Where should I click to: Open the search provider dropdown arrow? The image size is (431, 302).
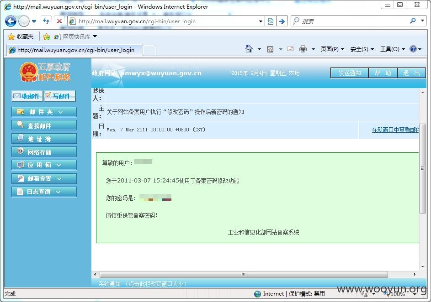coord(422,21)
